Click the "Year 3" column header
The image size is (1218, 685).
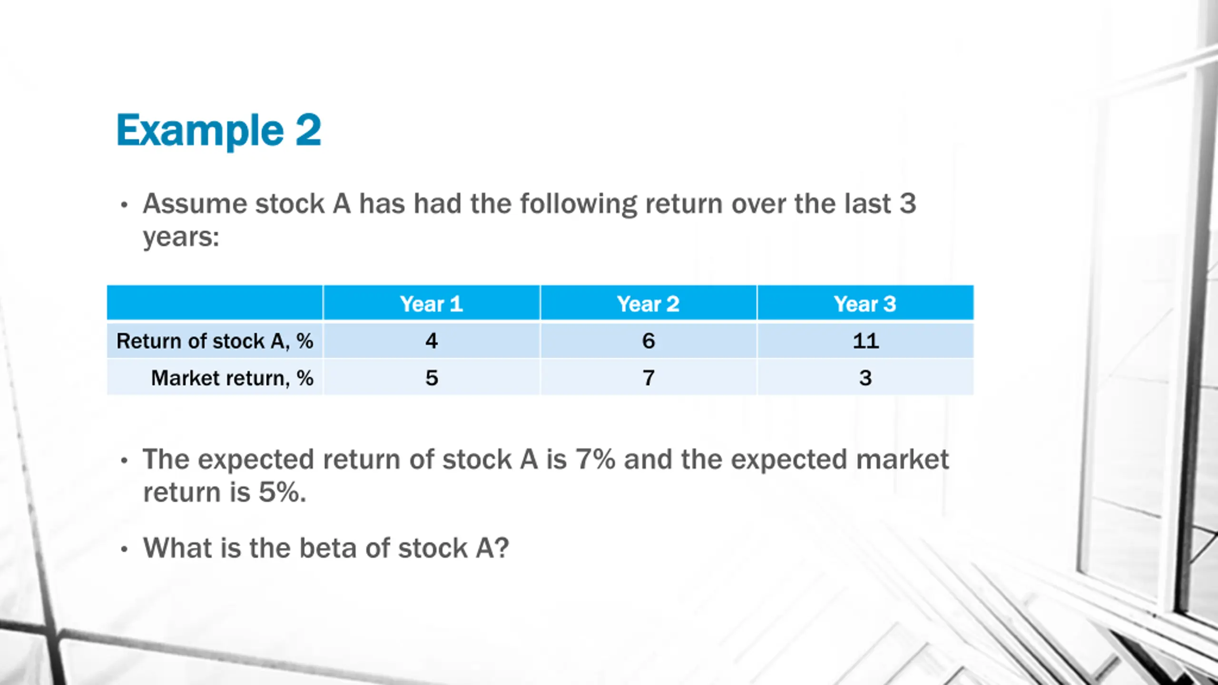[x=865, y=303]
